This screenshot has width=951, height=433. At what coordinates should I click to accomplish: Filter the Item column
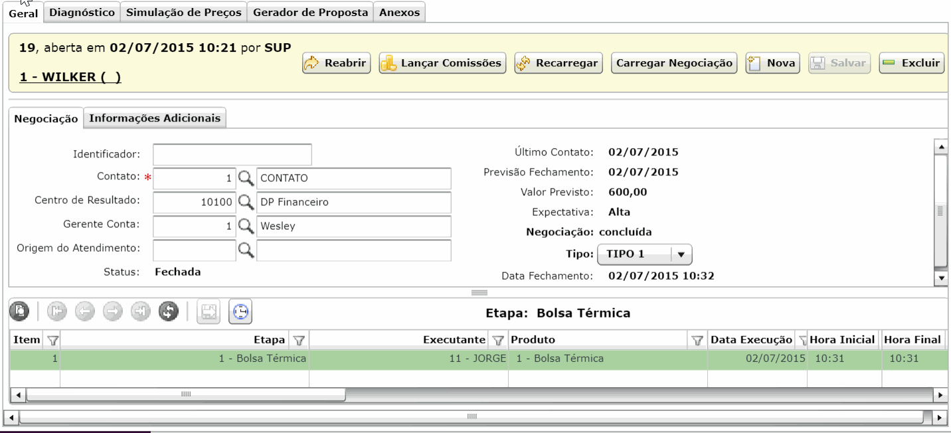pos(52,340)
